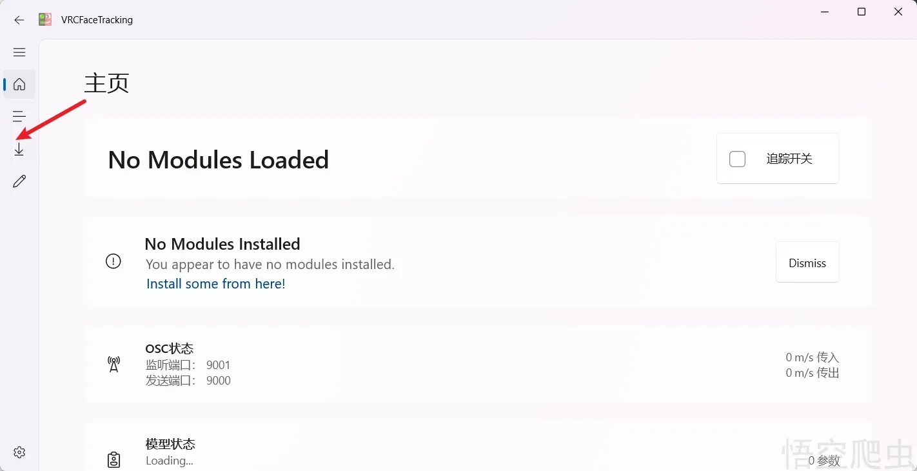Open the hamburger navigation menu
This screenshot has width=917, height=471.
click(19, 52)
